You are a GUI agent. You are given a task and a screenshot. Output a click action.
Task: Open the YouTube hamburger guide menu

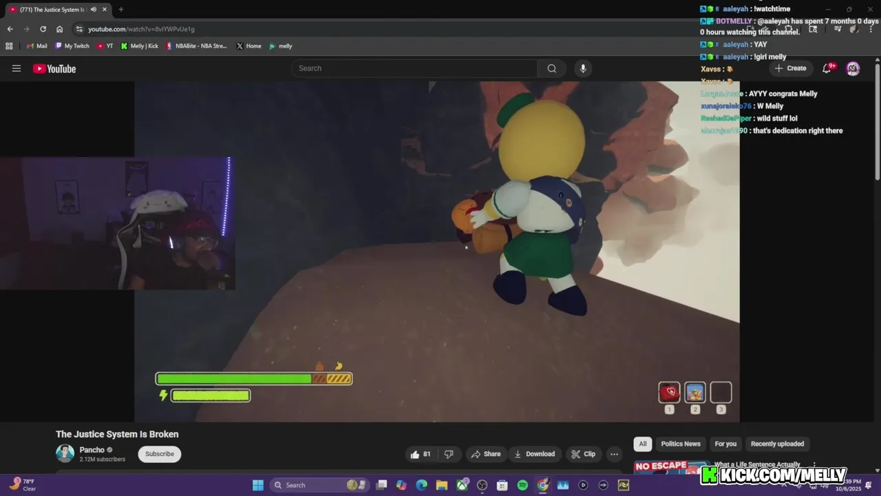coord(17,68)
